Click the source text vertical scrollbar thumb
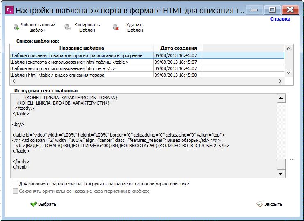The image size is (304, 221). click(x=281, y=164)
